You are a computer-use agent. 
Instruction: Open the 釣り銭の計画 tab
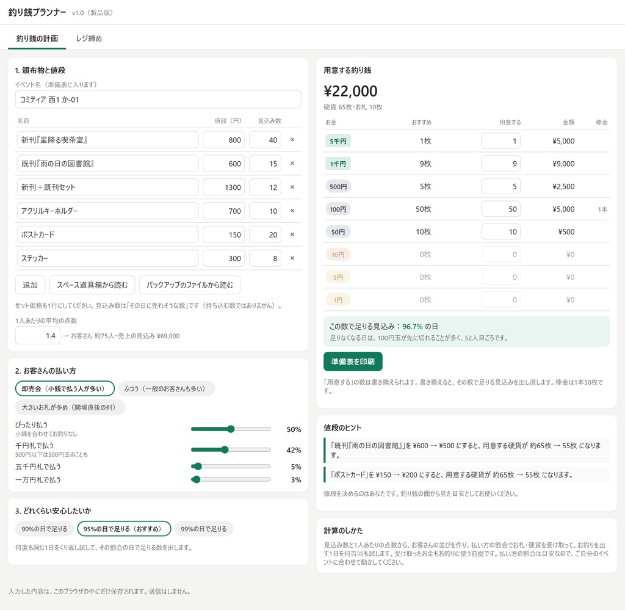click(37, 38)
